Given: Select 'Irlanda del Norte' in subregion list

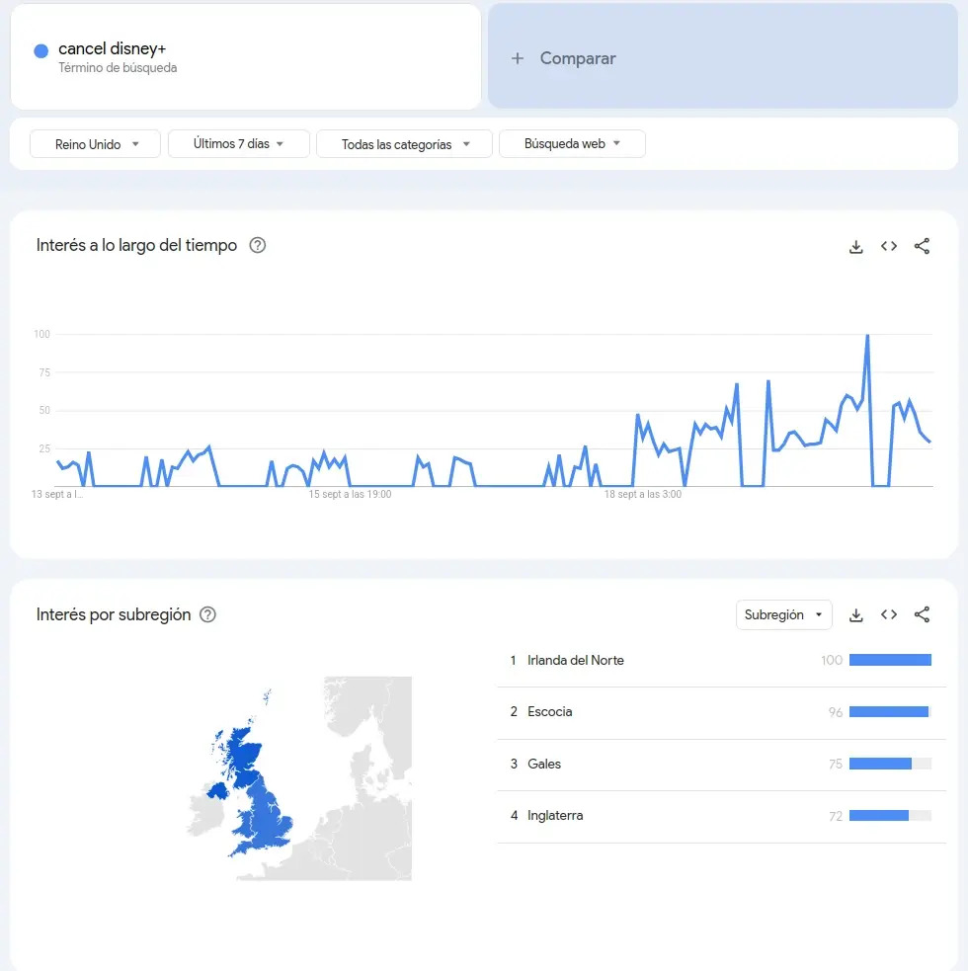Looking at the screenshot, I should click(576, 660).
